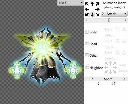
Task: Open the 2 - Attack animation dropdown
Action: tap(114, 14)
